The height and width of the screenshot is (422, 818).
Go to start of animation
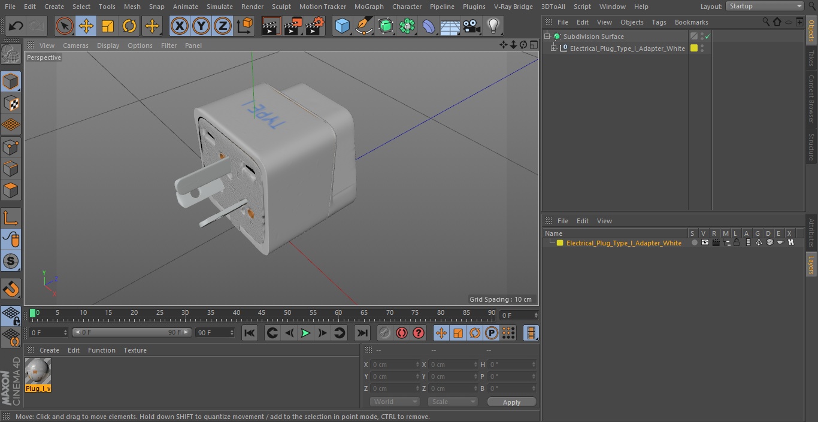point(250,333)
